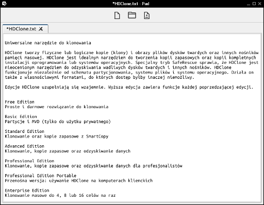The height and width of the screenshot is (205, 264).
Task: Minimize the Pad window
Action: click(x=249, y=4)
